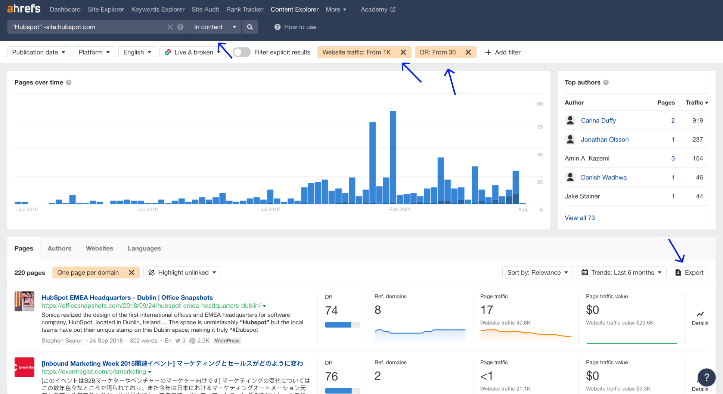
Task: Open Keywords Explorer
Action: (x=158, y=9)
